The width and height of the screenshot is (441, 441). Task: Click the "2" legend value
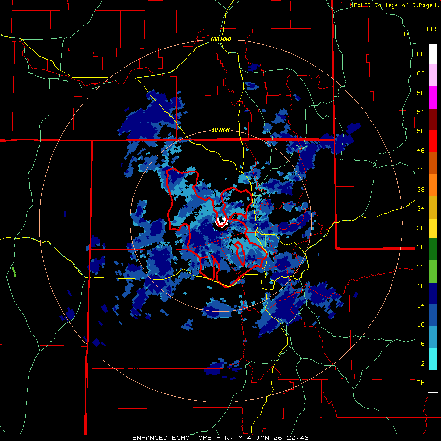pos(423,363)
